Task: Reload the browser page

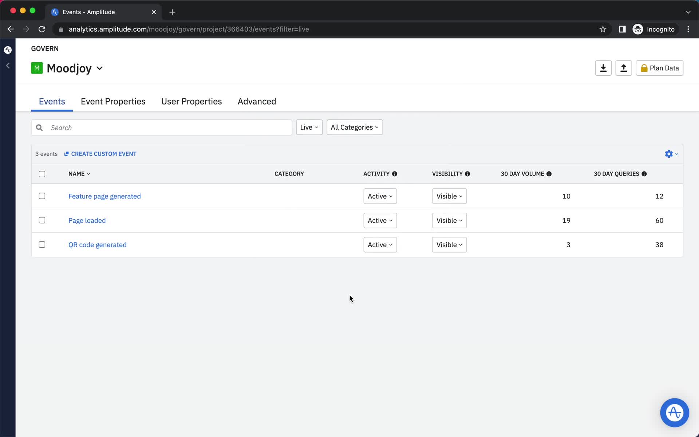Action: coord(42,29)
